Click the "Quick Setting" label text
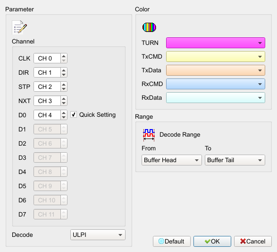277x252 pixels. pyautogui.click(x=97, y=115)
